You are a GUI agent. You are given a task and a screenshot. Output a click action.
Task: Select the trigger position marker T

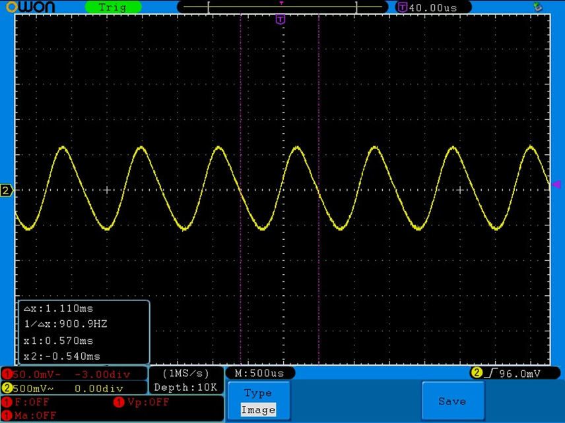pos(281,20)
